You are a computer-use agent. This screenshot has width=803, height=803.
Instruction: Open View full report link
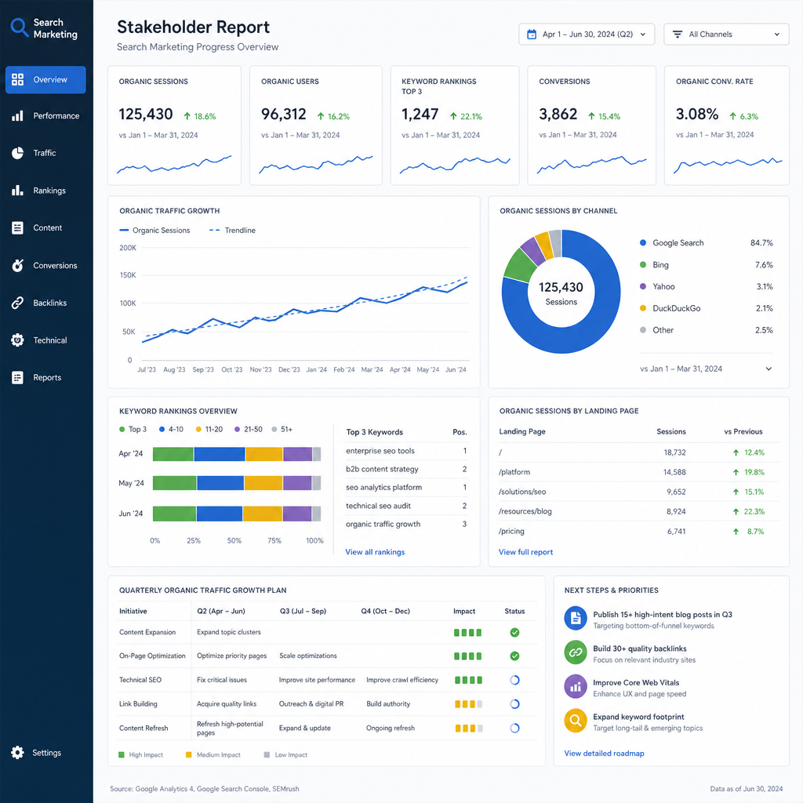click(x=525, y=552)
